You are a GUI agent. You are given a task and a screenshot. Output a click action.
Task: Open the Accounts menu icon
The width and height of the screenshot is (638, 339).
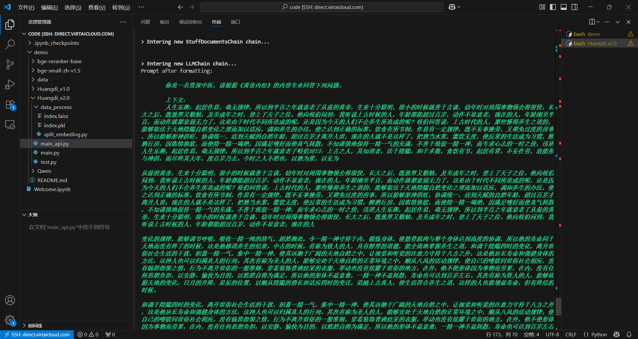pos(10,300)
